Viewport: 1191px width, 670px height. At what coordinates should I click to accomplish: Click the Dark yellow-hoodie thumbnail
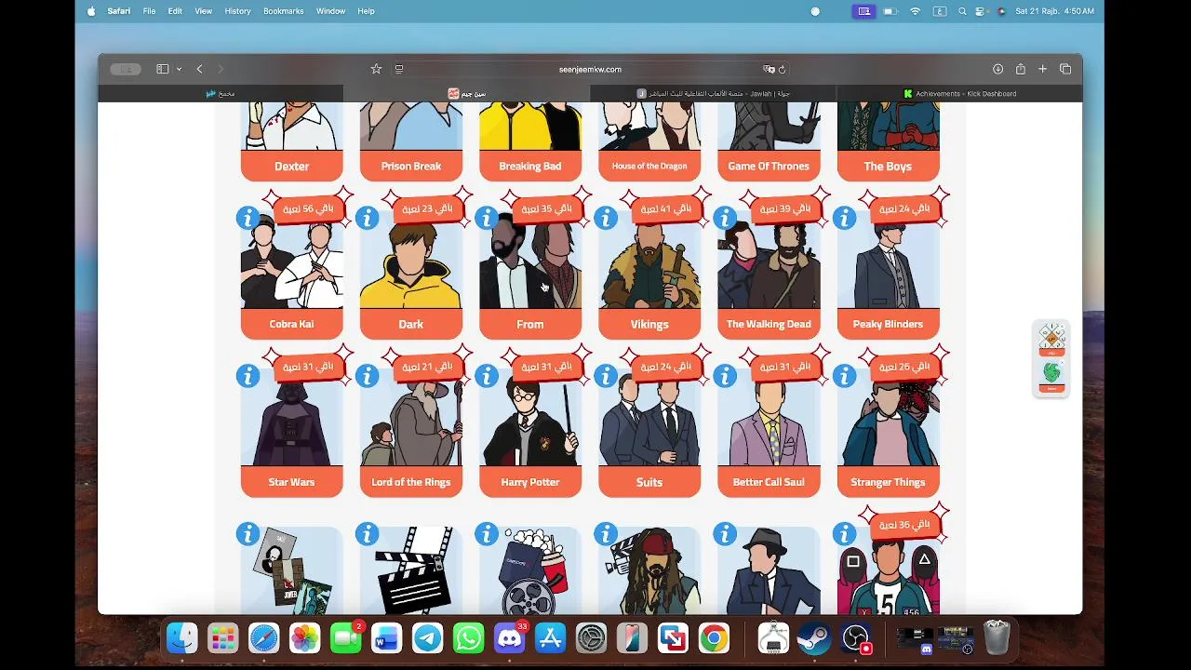coord(411,262)
